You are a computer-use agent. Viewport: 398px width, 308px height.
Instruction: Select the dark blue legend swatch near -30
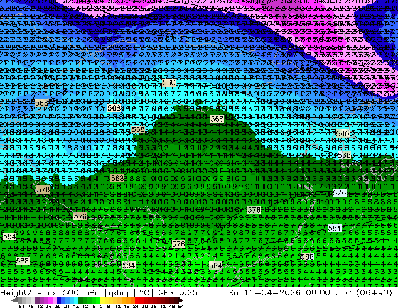(59, 300)
